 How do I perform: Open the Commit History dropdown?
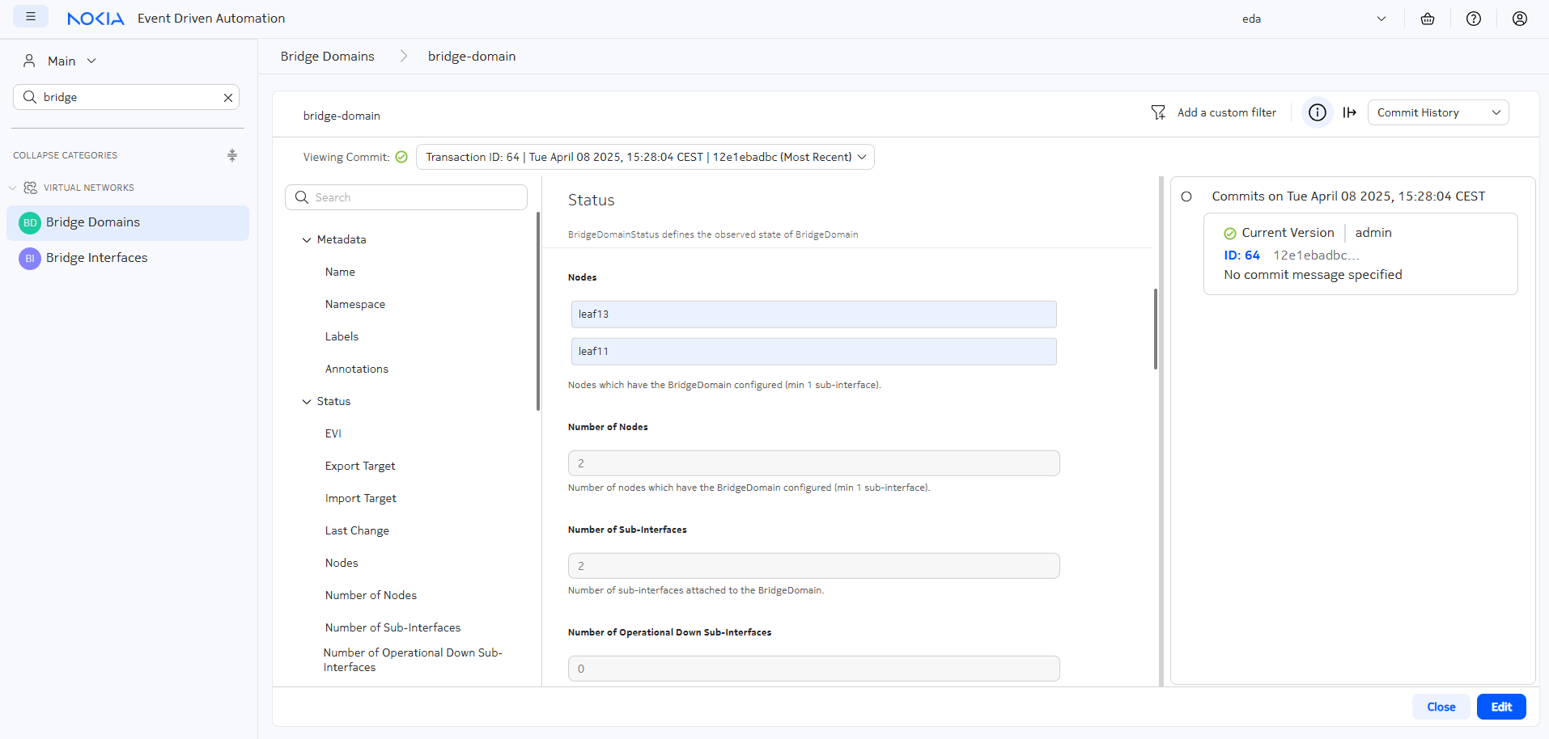pyautogui.click(x=1437, y=112)
